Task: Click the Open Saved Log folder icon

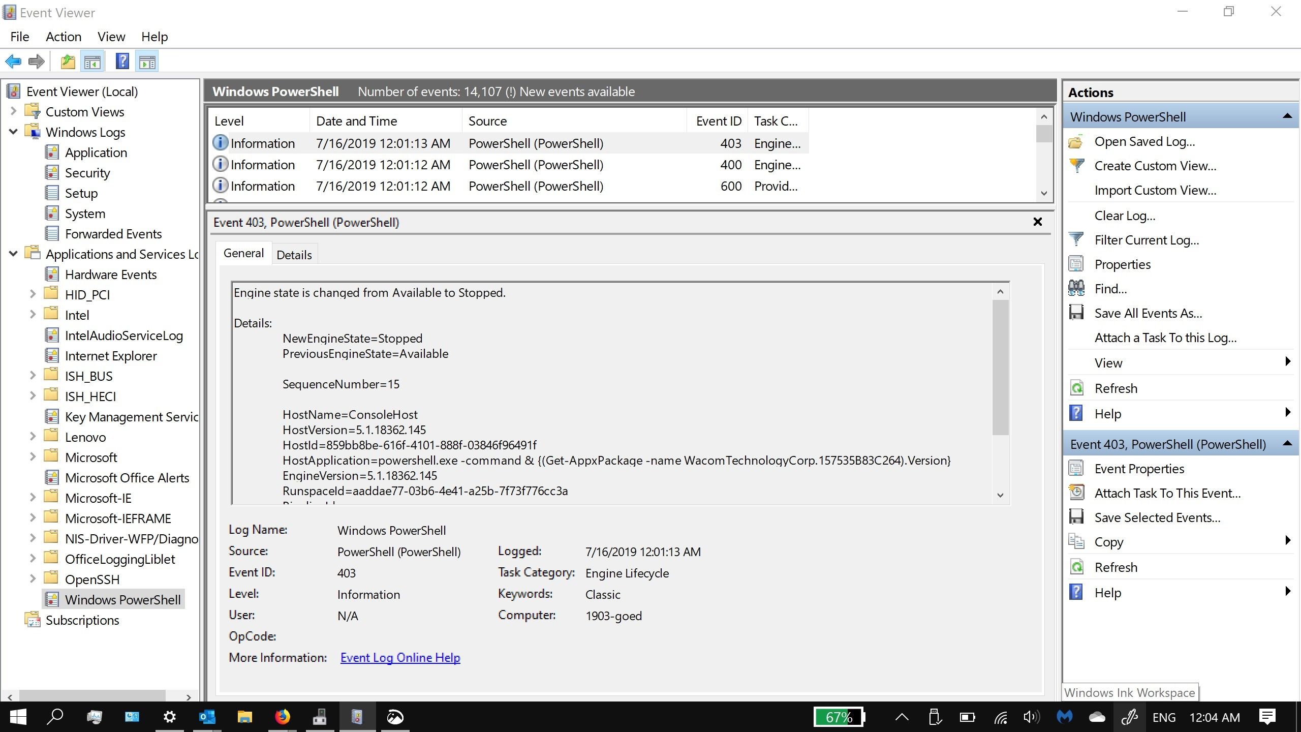Action: pyautogui.click(x=1076, y=142)
